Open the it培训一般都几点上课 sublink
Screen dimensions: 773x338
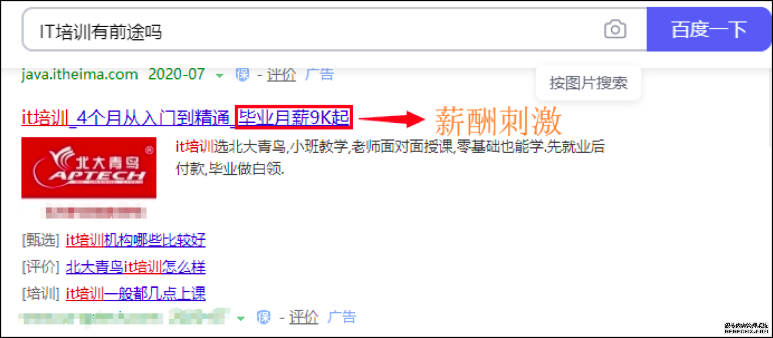(135, 294)
